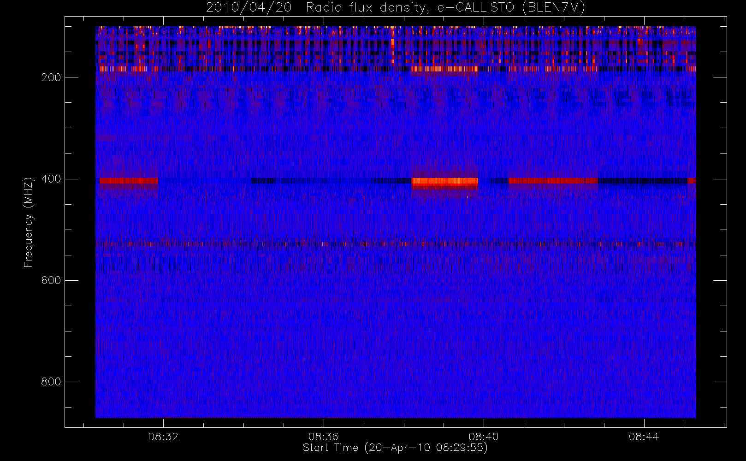Image resolution: width=746 pixels, height=461 pixels.
Task: Click the red 400 MHz band near 08:31
Action: (129, 181)
